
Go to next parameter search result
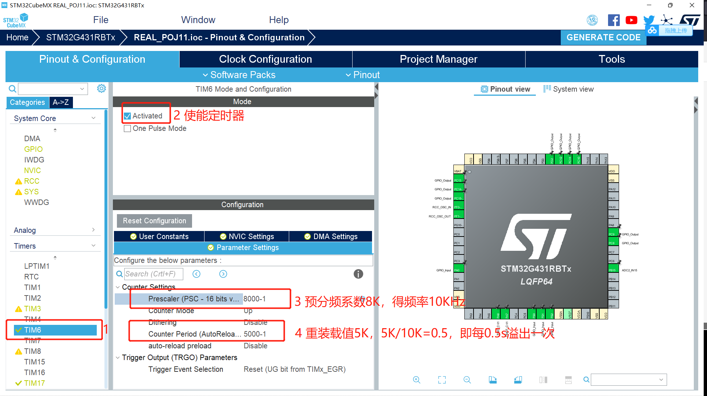point(223,274)
